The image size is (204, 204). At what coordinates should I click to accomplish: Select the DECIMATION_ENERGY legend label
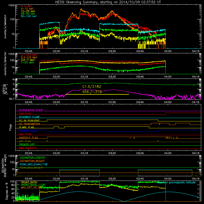(33, 158)
